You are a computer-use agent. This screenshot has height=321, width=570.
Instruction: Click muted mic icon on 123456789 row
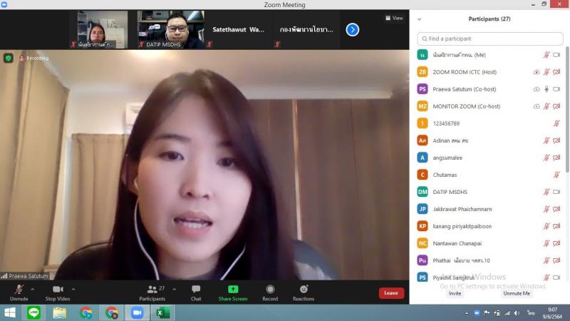pyautogui.click(x=556, y=123)
